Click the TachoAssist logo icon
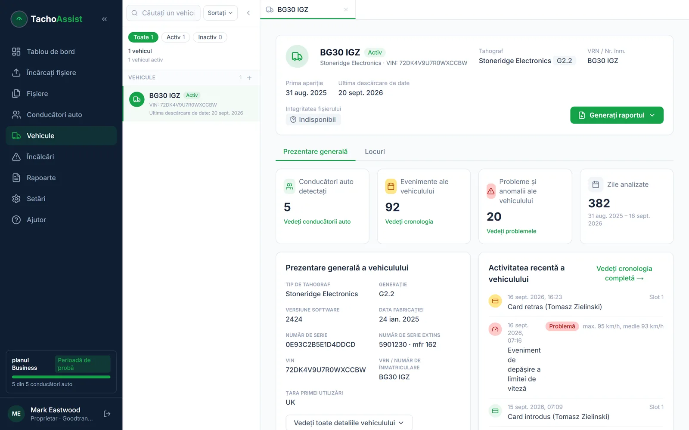Screen dimensions: 689x430 [19, 19]
